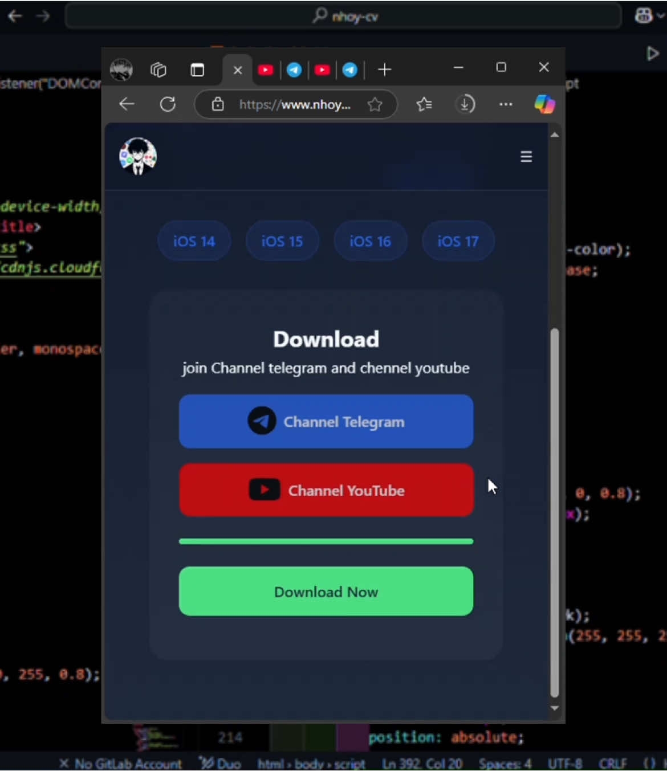Image resolution: width=667 pixels, height=771 pixels.
Task: Minimize the browser window
Action: point(458,68)
